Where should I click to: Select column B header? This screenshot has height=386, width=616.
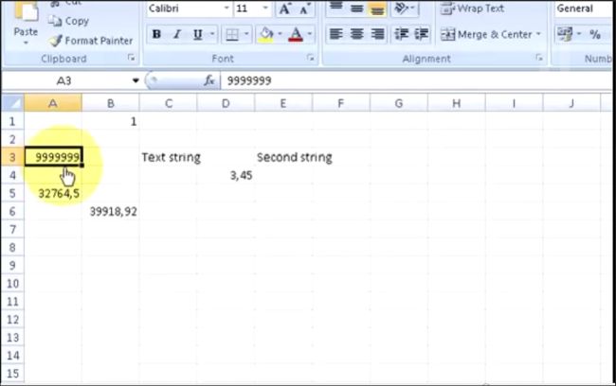click(x=110, y=103)
